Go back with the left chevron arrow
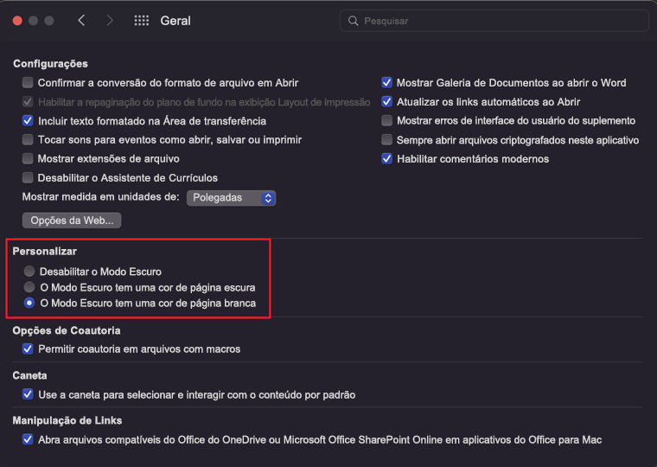The width and height of the screenshot is (657, 467). click(x=82, y=20)
